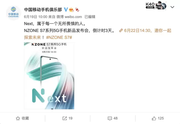Click the star favorite icon
This screenshot has width=180, height=124.
pos(18,118)
